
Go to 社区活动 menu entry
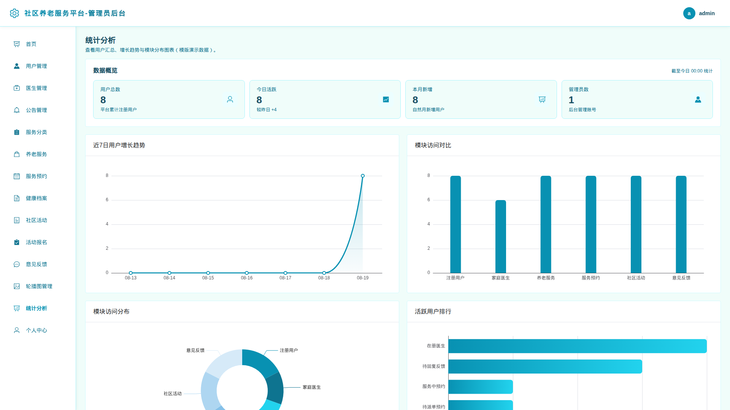tap(38, 220)
